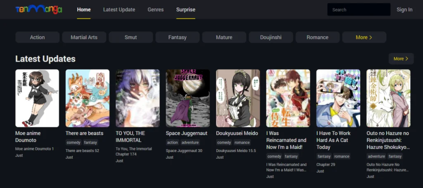Click fantasy tag under Outo no Hazure
The width and height of the screenshot is (423, 188).
click(x=395, y=157)
